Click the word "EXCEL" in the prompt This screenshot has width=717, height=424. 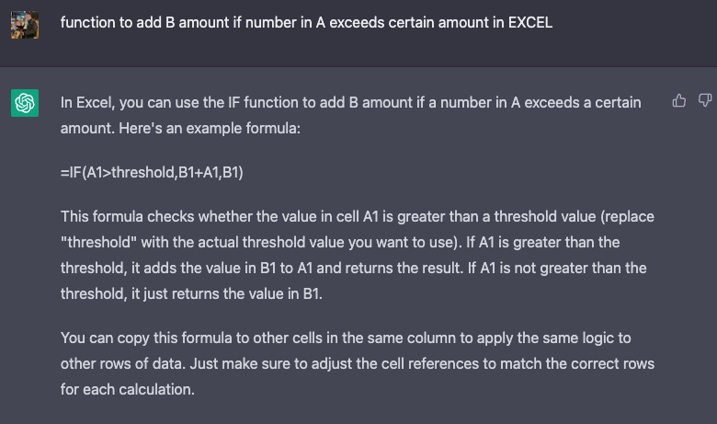(x=529, y=23)
